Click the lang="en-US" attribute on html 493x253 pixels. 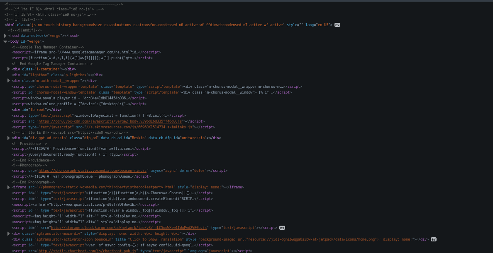pyautogui.click(x=317, y=25)
